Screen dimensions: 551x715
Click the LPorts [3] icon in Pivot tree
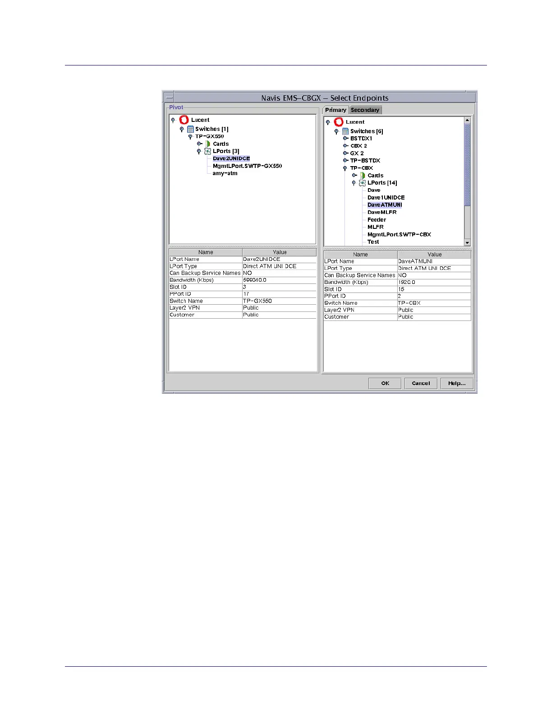click(207, 151)
